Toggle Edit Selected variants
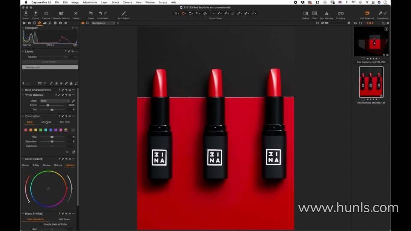Viewport: 411px width, 231px height. [x=367, y=13]
